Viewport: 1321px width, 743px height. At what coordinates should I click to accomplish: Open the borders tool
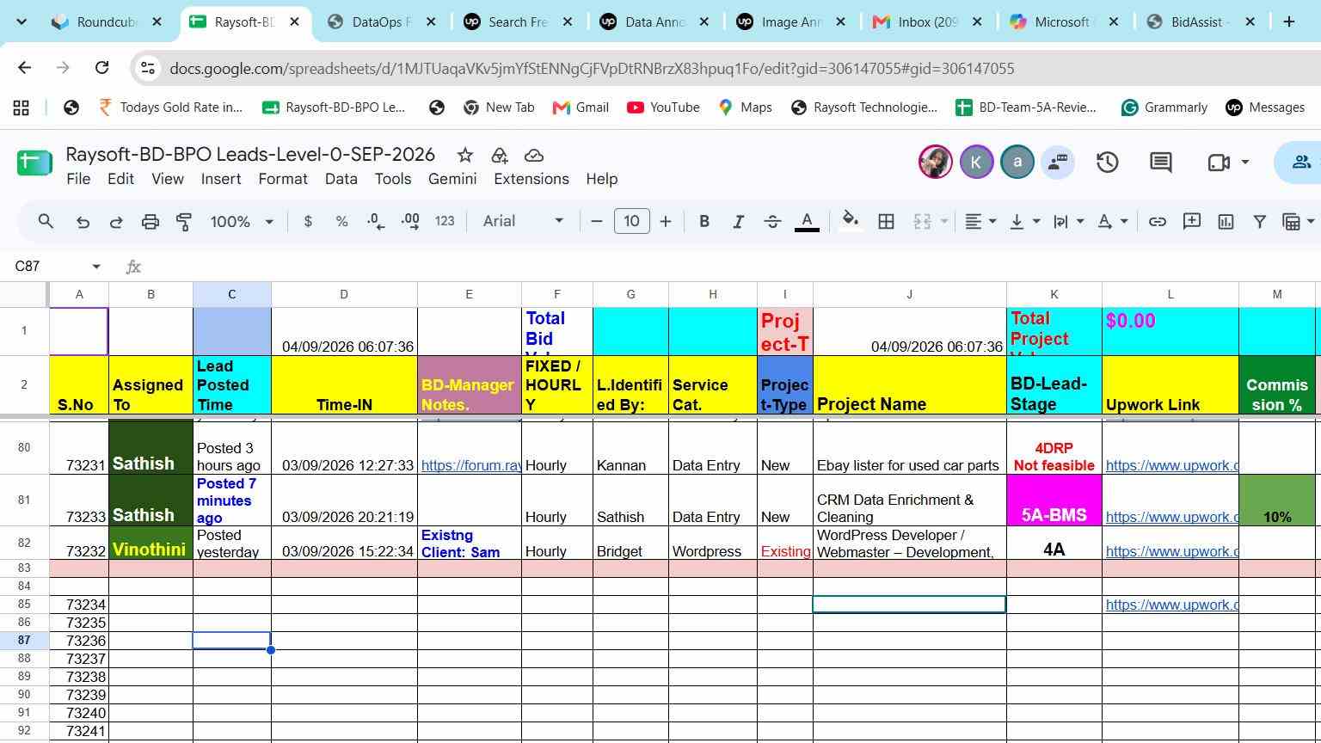click(886, 222)
